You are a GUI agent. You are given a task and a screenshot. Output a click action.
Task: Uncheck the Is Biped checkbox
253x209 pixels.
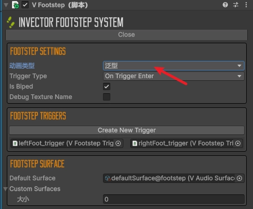tap(107, 87)
